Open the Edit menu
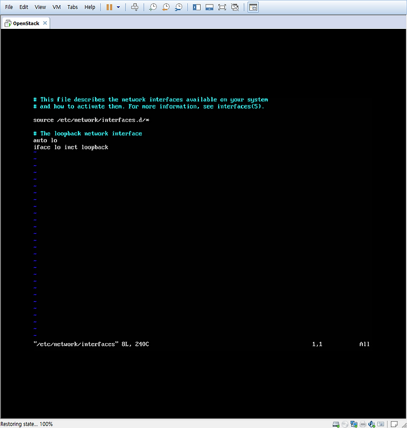This screenshot has height=428, width=407. (24, 7)
